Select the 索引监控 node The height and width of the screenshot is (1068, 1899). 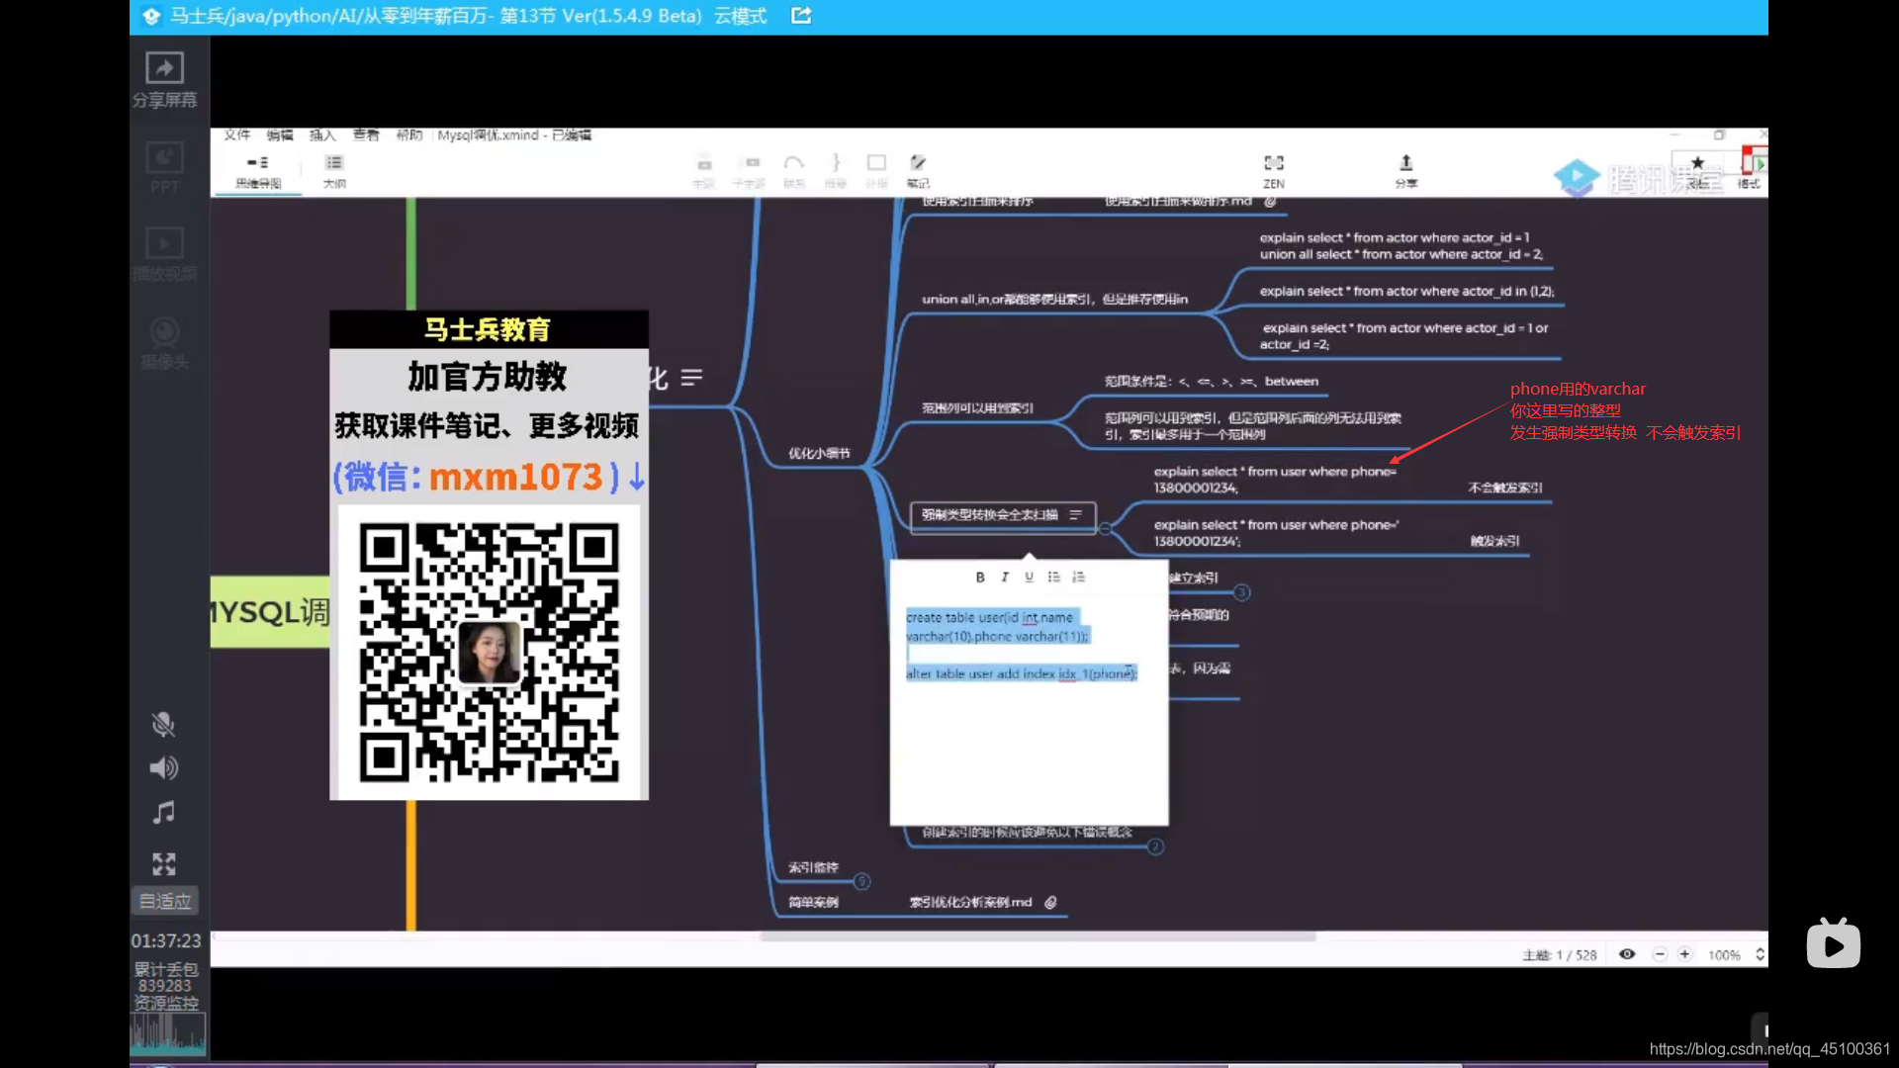[x=813, y=868]
